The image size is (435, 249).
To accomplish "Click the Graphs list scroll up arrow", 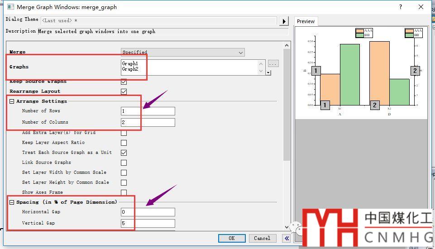I will (261, 64).
